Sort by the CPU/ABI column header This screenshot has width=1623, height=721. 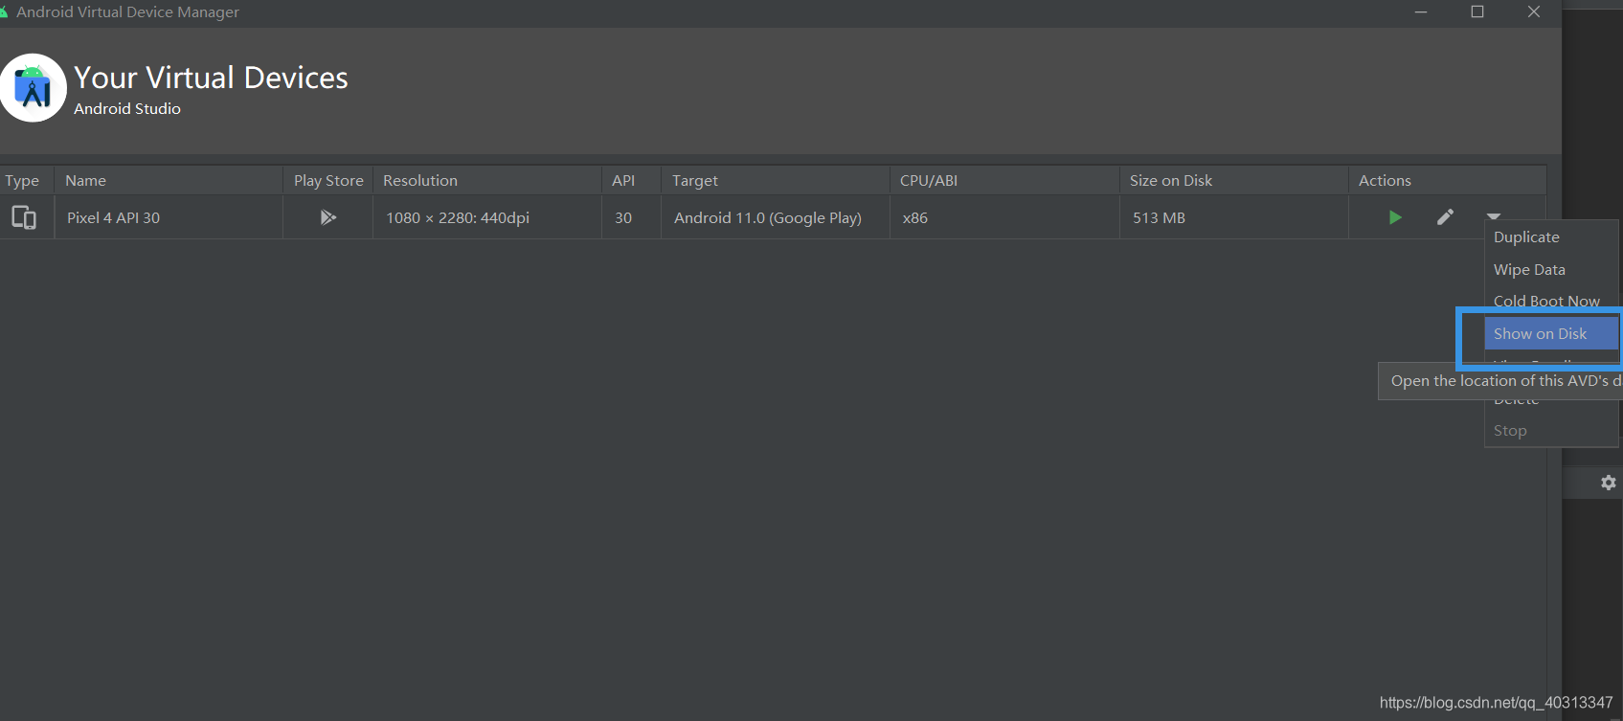[x=1005, y=180]
